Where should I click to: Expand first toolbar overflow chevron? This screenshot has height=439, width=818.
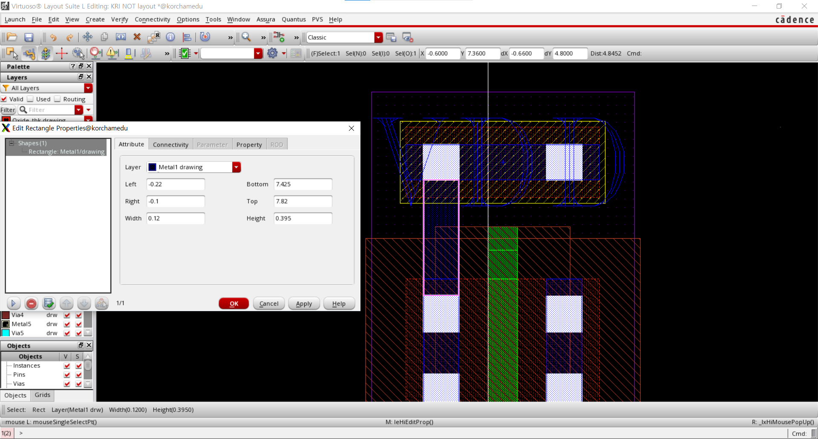click(230, 38)
